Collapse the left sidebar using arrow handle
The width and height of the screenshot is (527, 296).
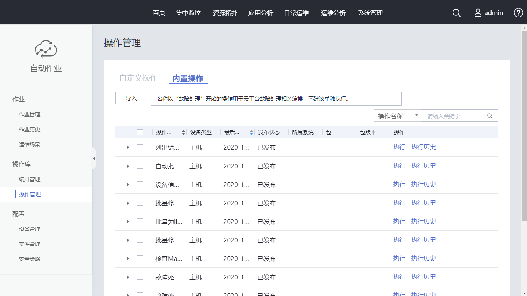coord(94,158)
